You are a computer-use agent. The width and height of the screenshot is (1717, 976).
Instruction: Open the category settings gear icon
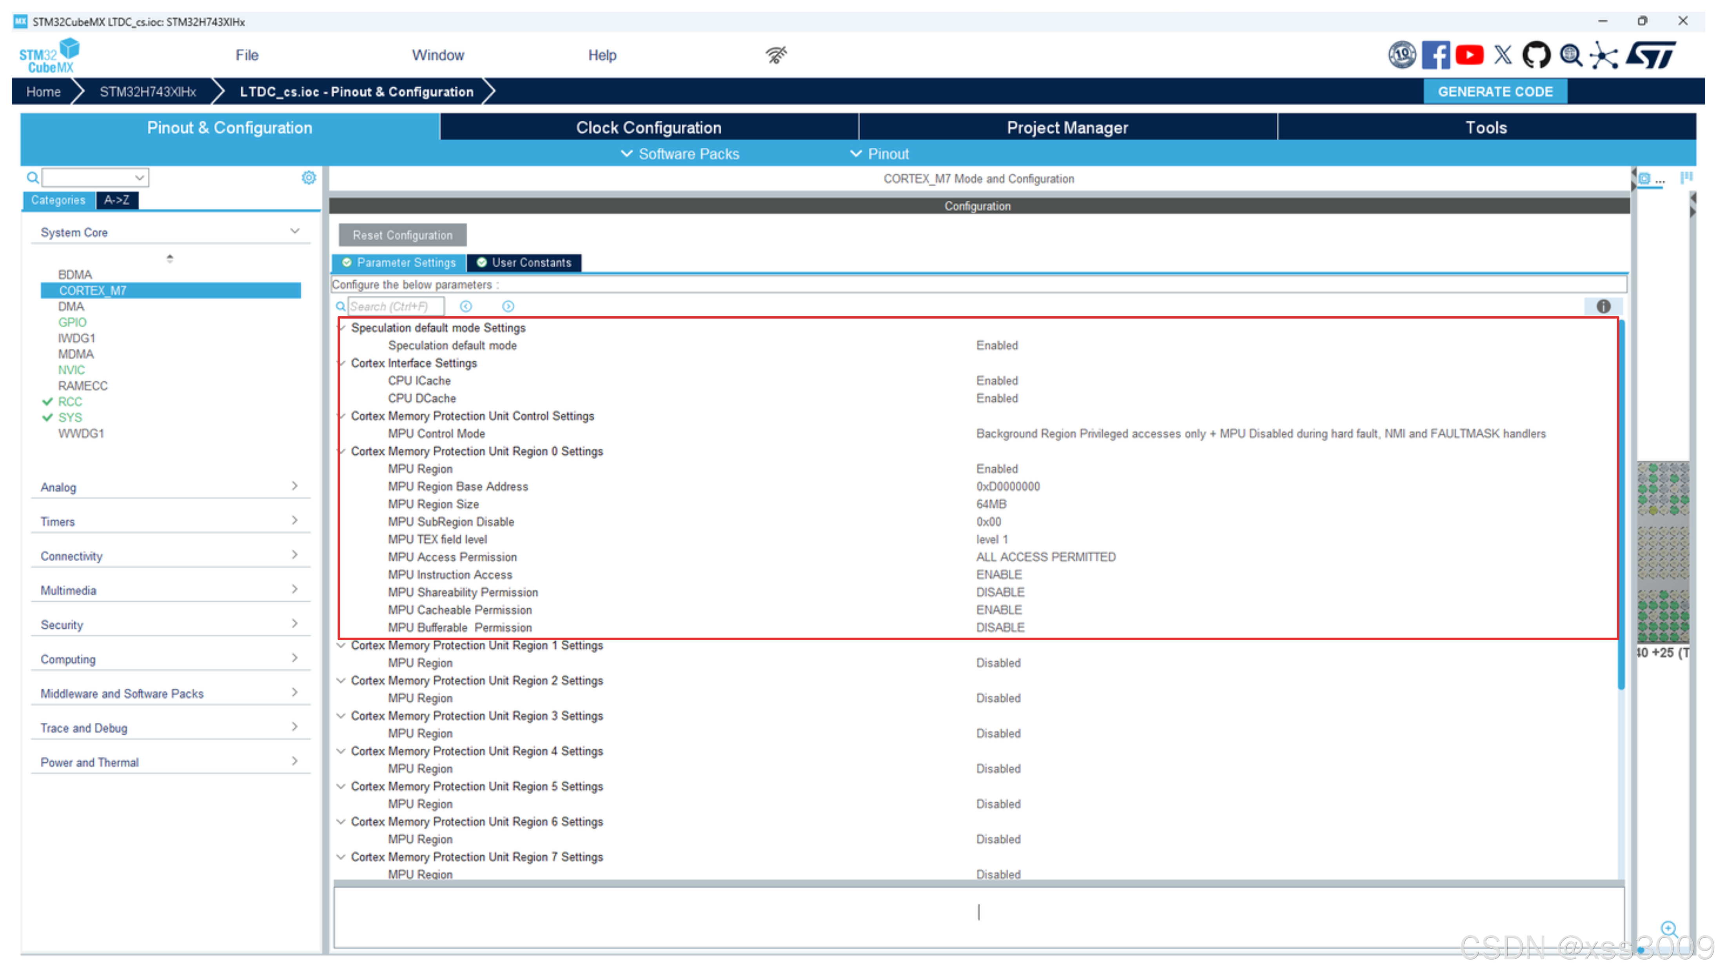(308, 178)
